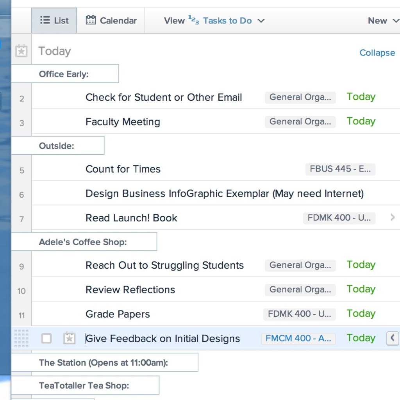Click the left arrow on Give Feedback row
The width and height of the screenshot is (400, 400).
click(393, 338)
